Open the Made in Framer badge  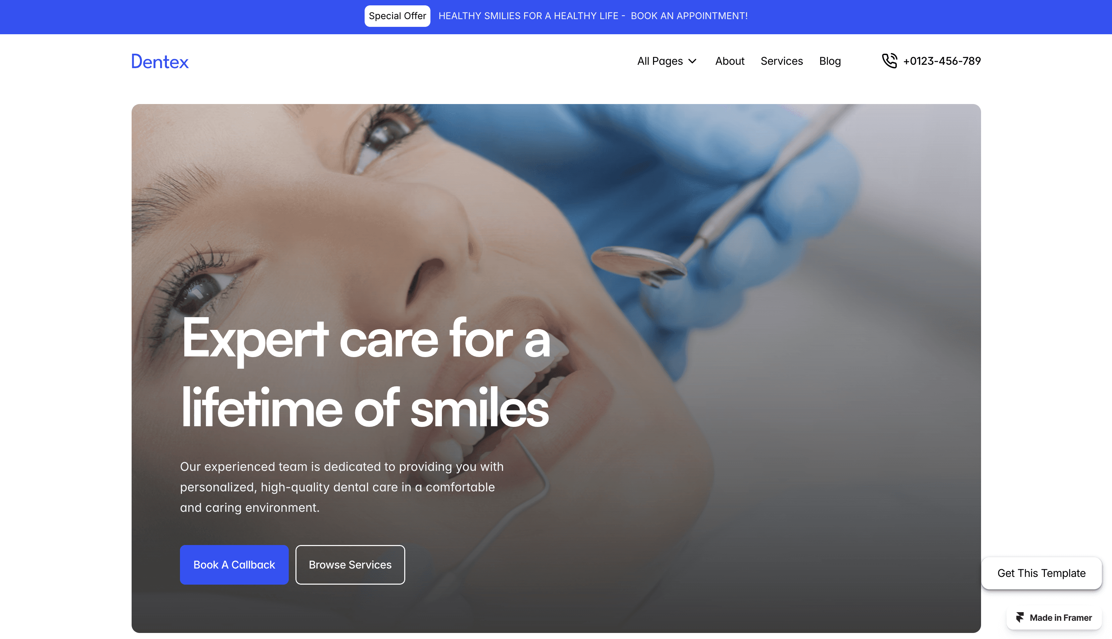1054,618
